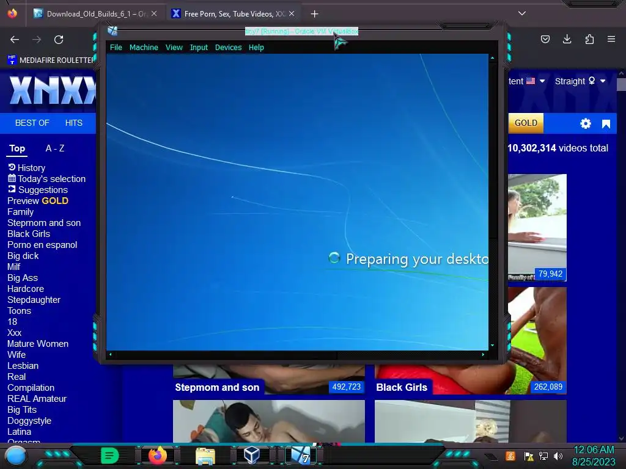Open the Real category link

(17, 376)
